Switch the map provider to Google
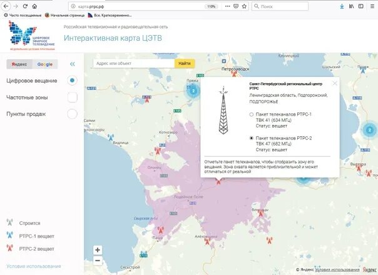378x275 pixels. [45, 64]
